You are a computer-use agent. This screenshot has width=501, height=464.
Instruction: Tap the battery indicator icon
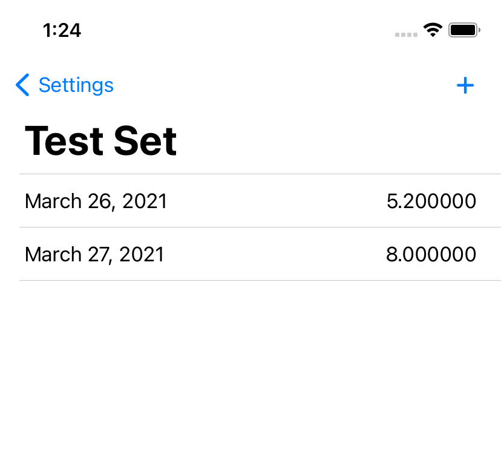point(465,30)
